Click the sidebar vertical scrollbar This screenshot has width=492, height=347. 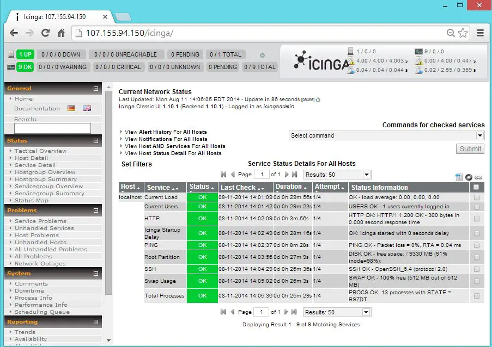point(108,193)
